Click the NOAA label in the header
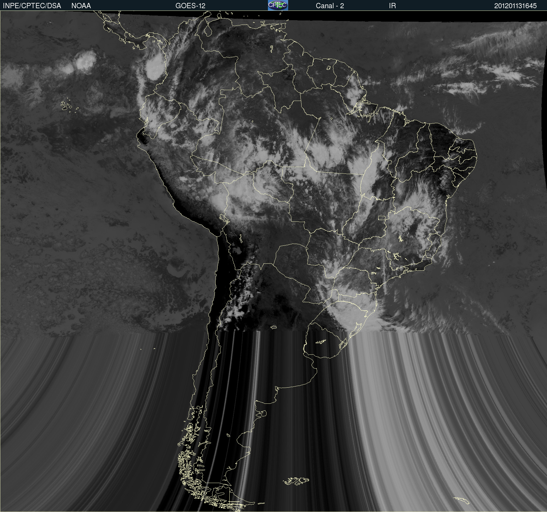 coord(81,6)
